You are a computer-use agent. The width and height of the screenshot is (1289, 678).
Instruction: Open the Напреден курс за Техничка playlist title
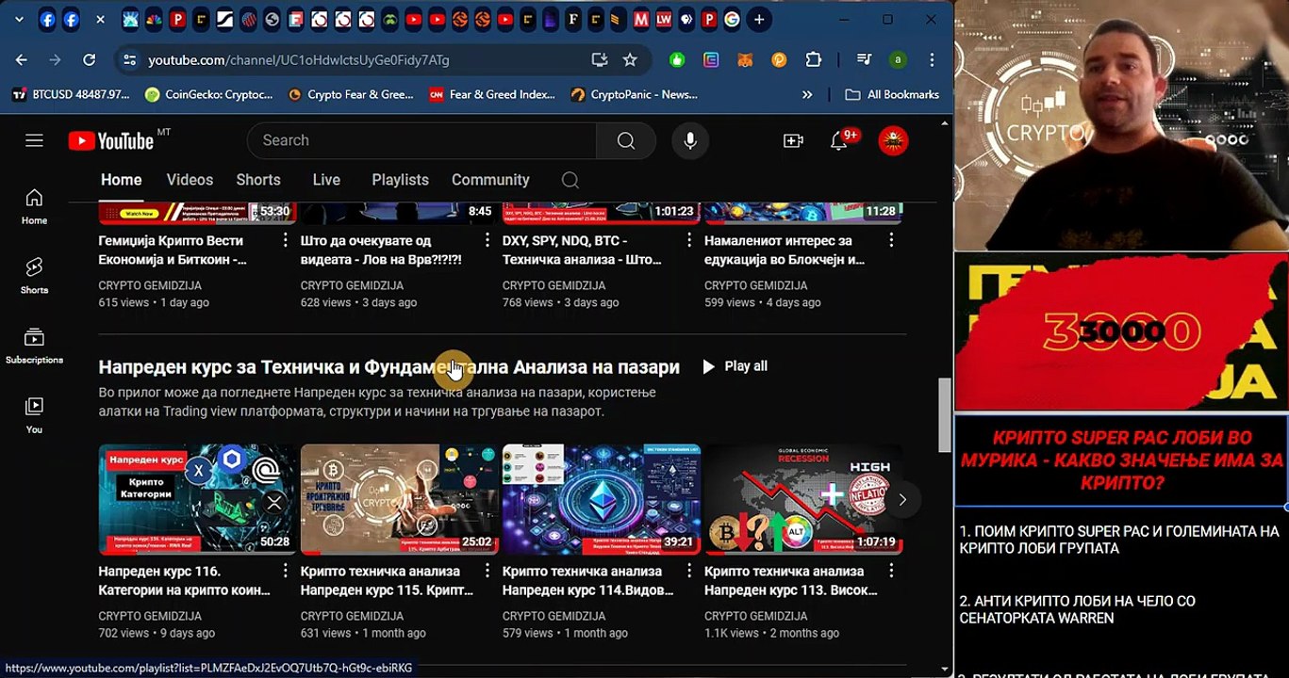coord(388,366)
